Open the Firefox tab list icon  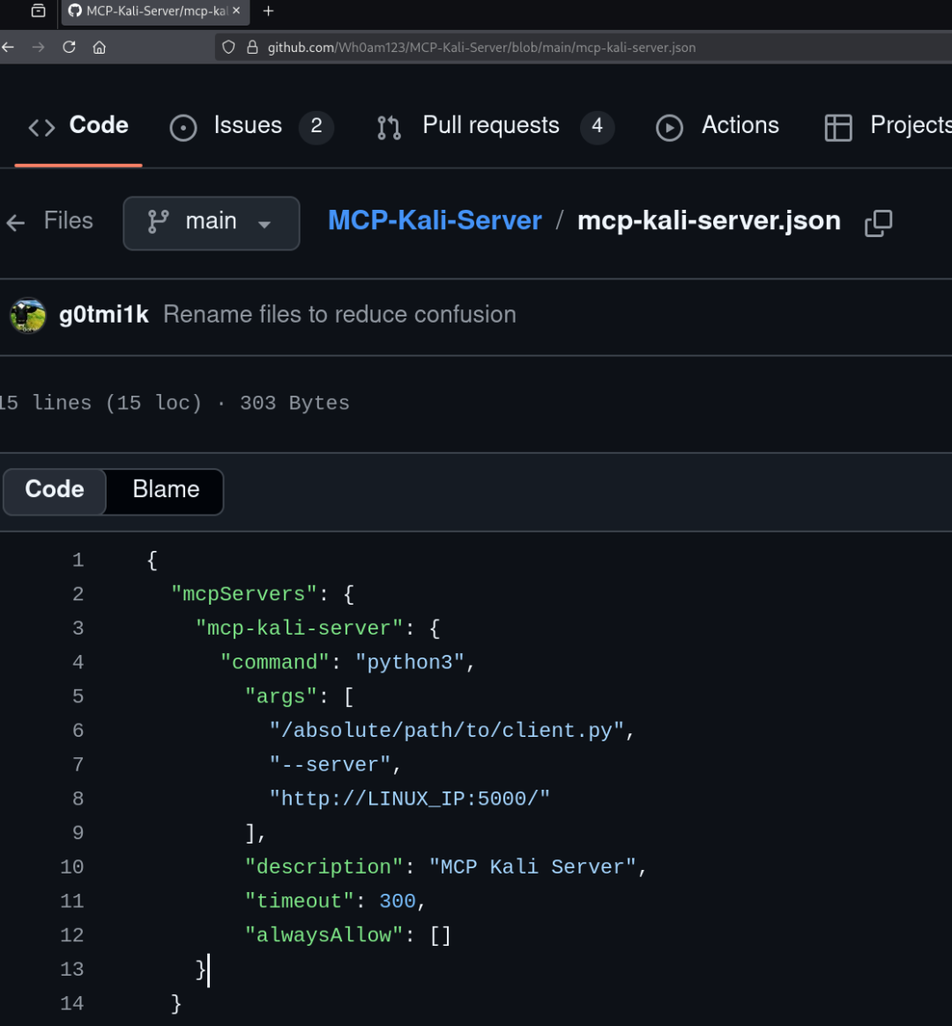point(39,11)
